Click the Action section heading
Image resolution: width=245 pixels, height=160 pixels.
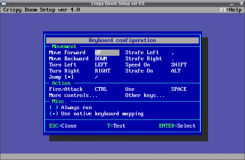click(61, 83)
